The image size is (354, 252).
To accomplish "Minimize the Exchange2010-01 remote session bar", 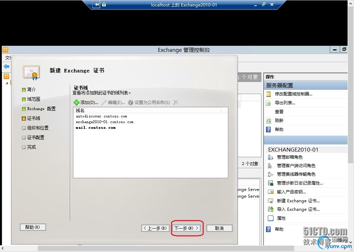I will pyautogui.click(x=255, y=5).
